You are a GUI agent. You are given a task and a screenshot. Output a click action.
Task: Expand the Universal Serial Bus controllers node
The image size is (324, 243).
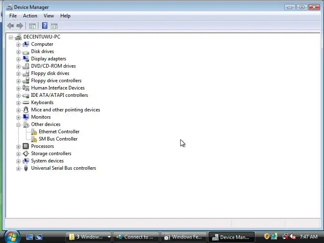[18, 168]
